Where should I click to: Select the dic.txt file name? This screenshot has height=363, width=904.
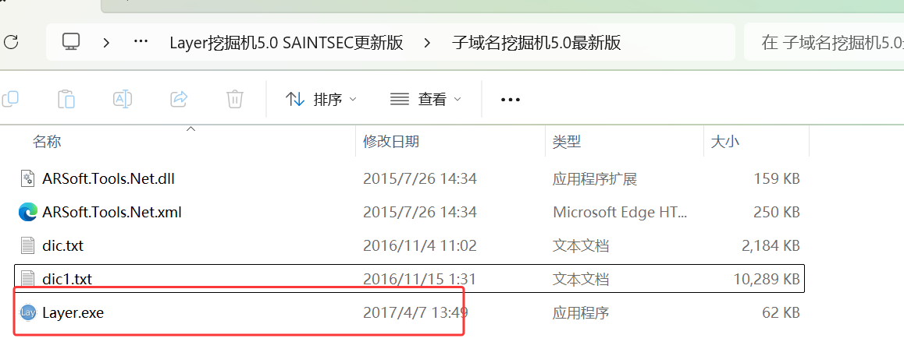pos(62,245)
